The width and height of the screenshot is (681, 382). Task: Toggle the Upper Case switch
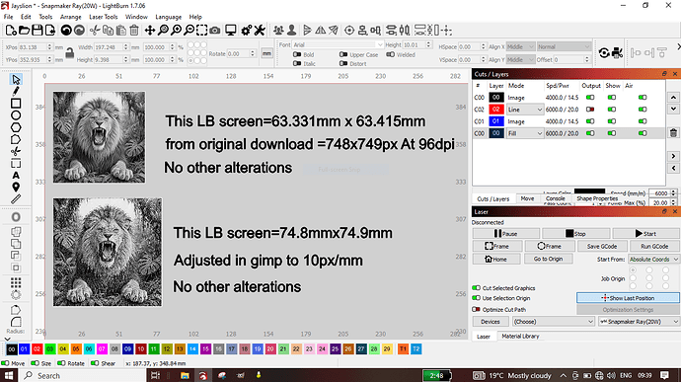pyautogui.click(x=343, y=54)
